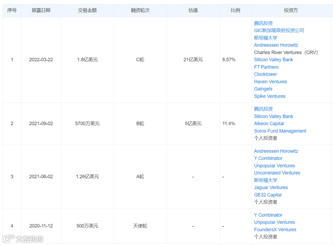This screenshot has width=333, height=245.
Task: Click the 融资轮次 column header
Action: click(140, 10)
